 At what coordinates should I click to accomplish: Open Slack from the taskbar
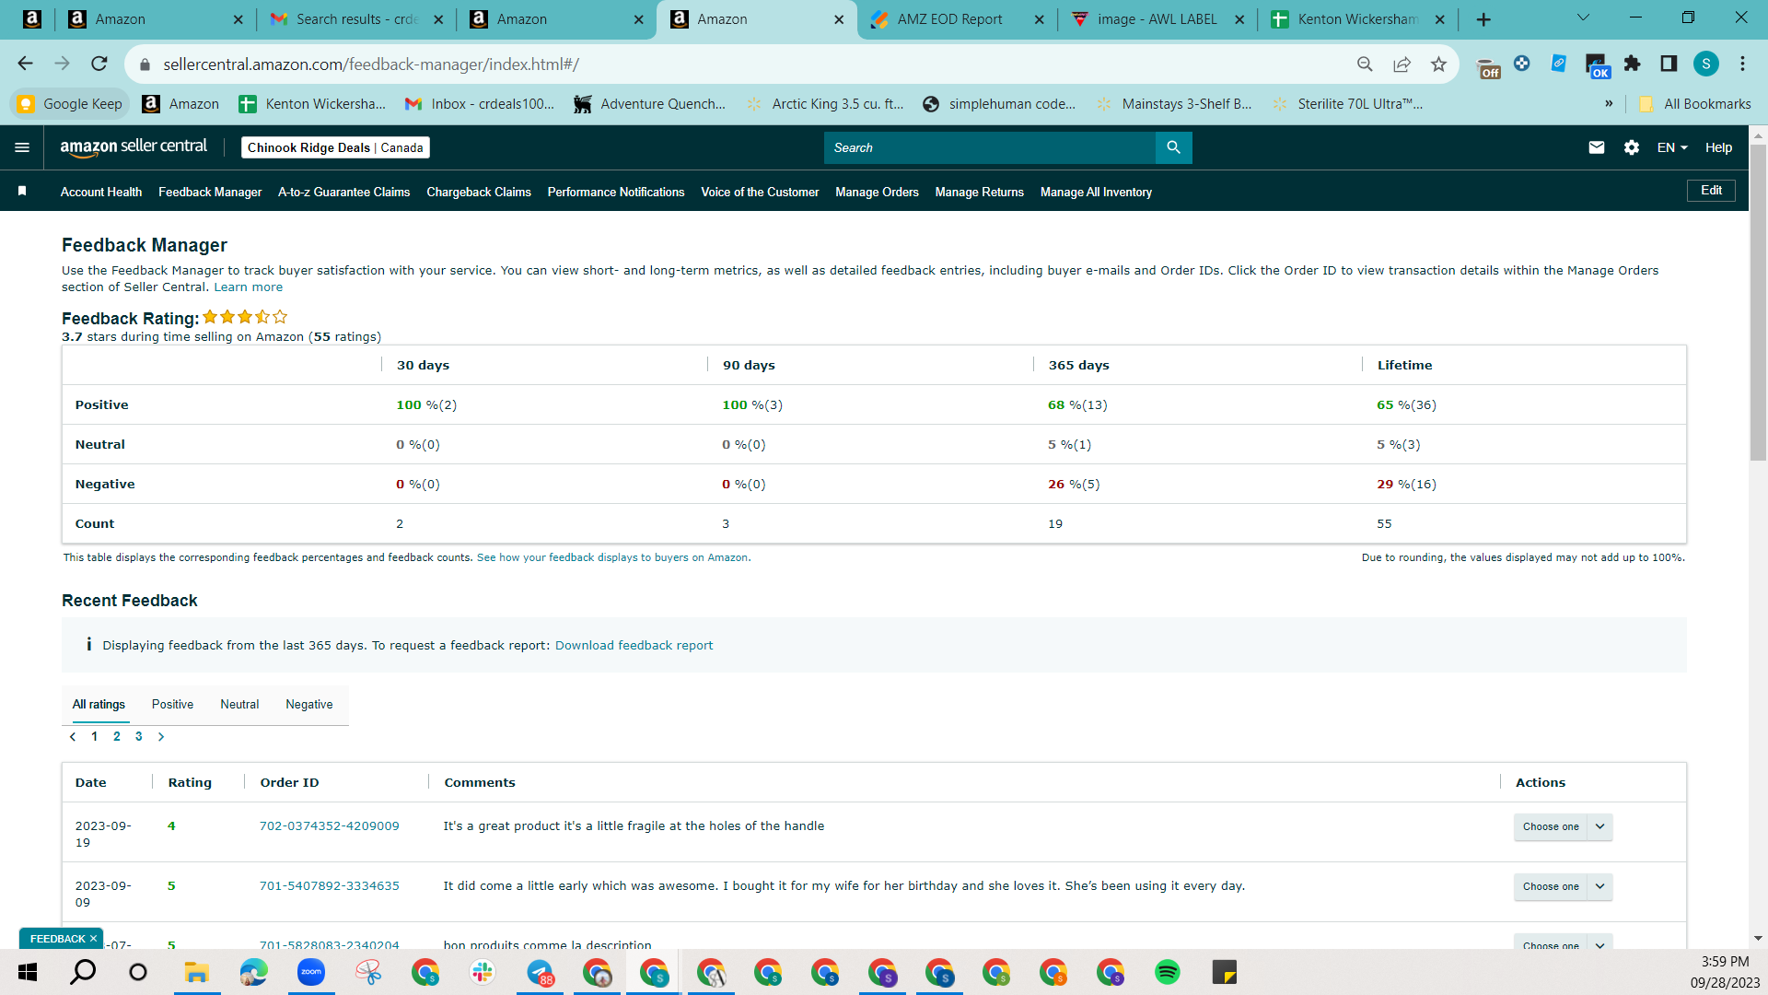[x=483, y=972]
